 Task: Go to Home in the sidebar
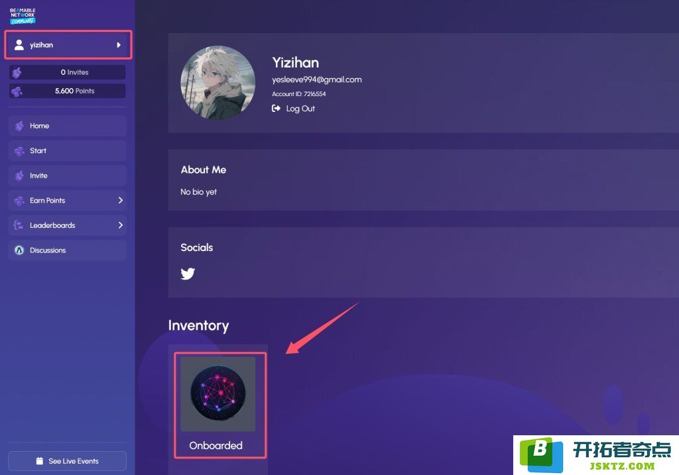(x=67, y=126)
